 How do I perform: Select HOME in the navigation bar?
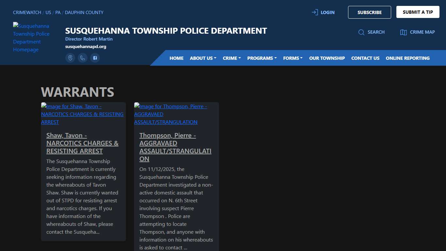pyautogui.click(x=176, y=58)
